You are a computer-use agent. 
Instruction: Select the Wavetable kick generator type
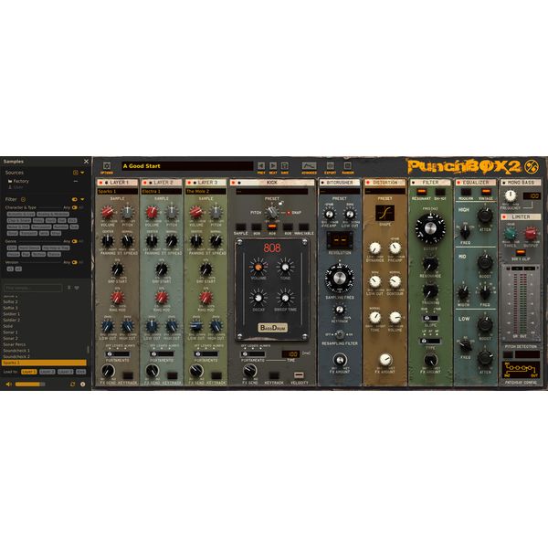click(303, 227)
